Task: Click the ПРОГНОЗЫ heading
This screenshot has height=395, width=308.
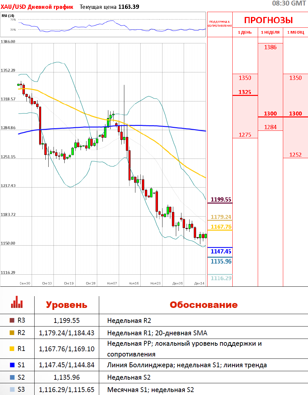Action: tap(269, 20)
